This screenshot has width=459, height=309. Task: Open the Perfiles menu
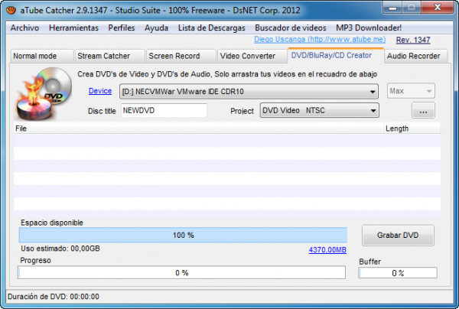(x=122, y=28)
